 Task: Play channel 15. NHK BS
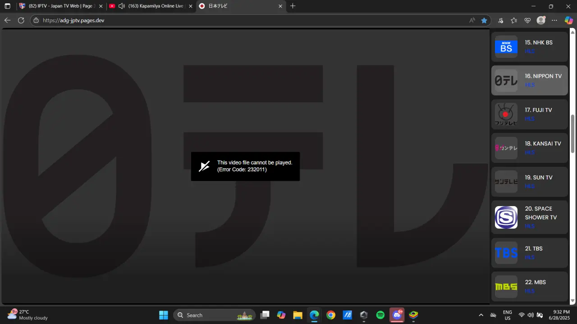530,47
